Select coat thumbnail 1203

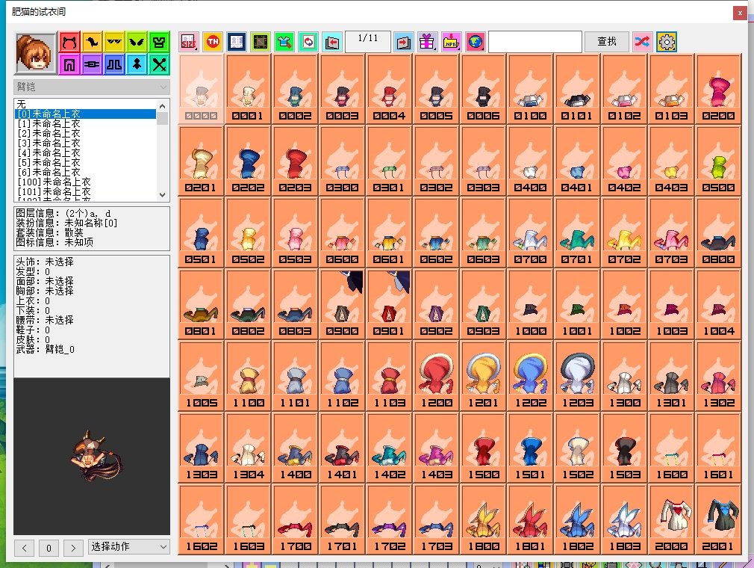pos(577,376)
